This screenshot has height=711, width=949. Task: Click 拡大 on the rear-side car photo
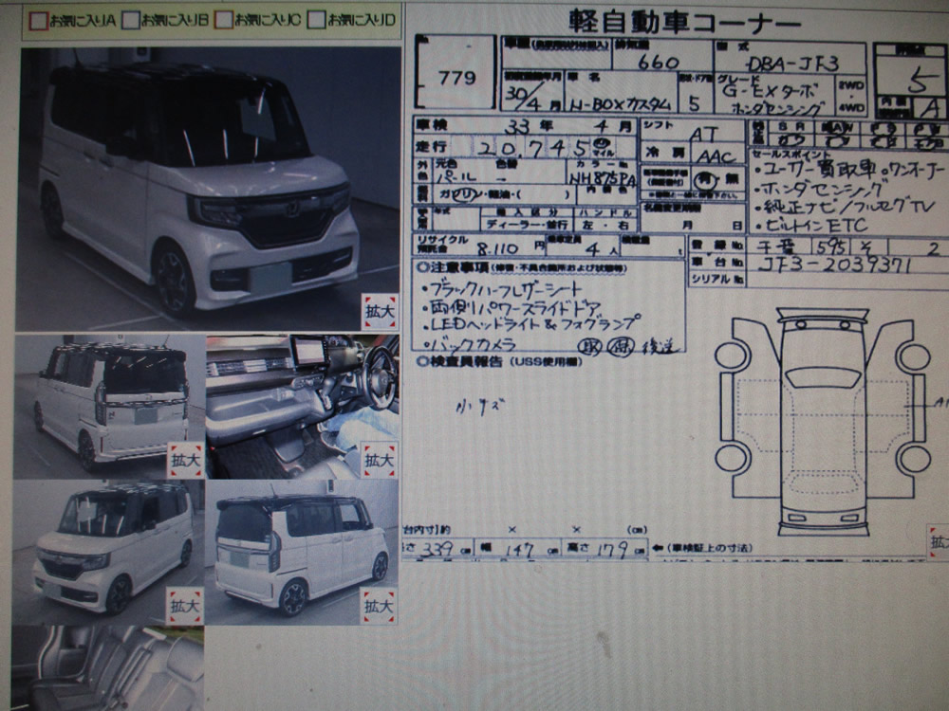point(379,606)
